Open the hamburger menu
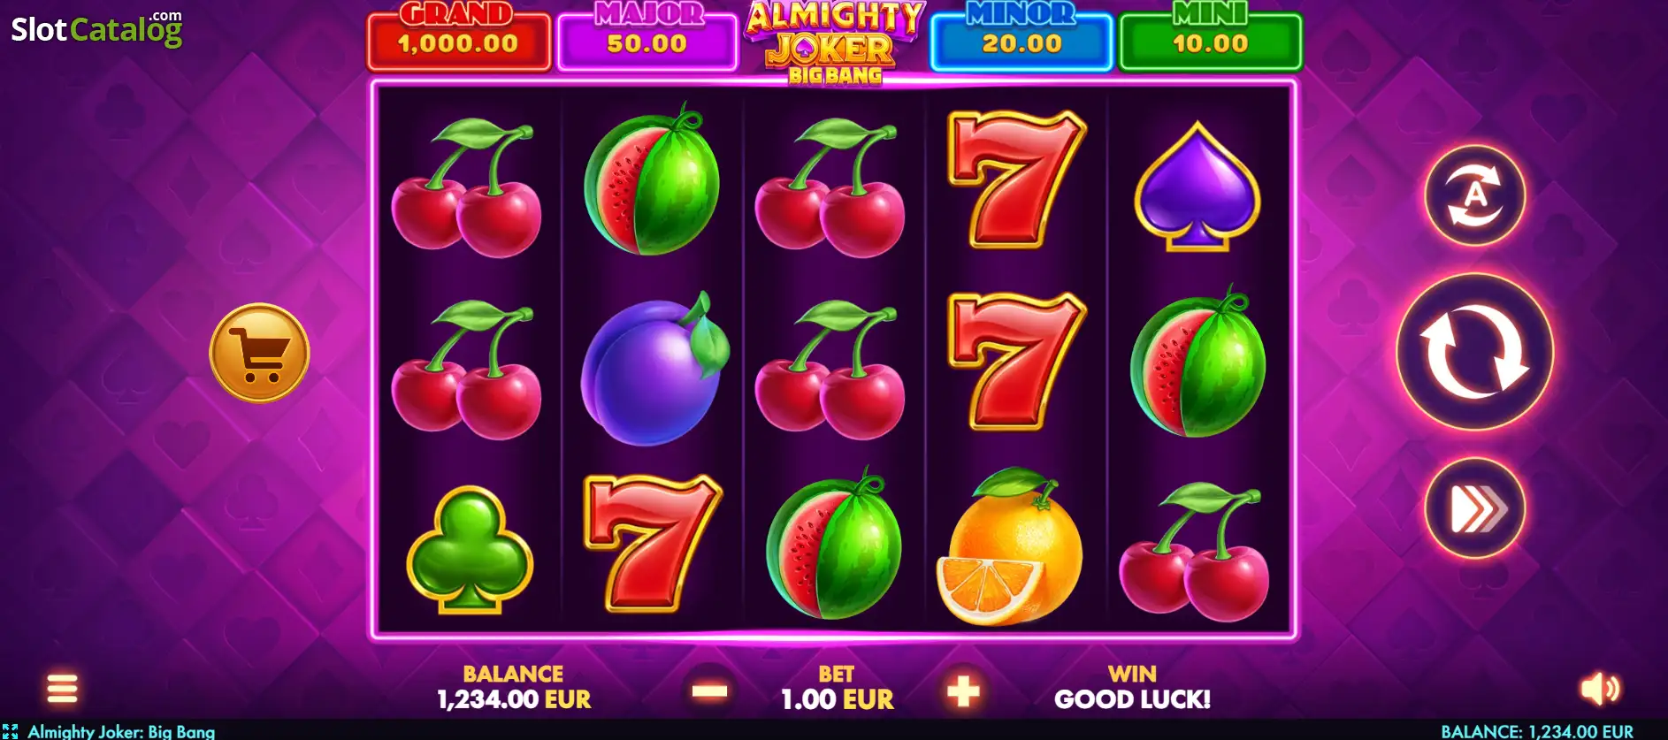Image resolution: width=1668 pixels, height=740 pixels. pos(62,688)
